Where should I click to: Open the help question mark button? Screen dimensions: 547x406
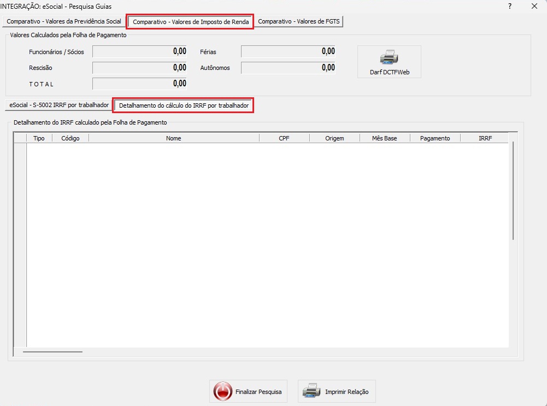(x=510, y=6)
